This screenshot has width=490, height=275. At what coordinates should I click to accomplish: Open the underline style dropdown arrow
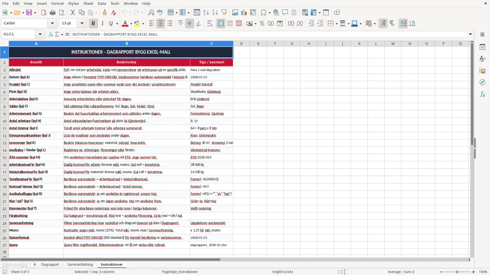click(116, 24)
